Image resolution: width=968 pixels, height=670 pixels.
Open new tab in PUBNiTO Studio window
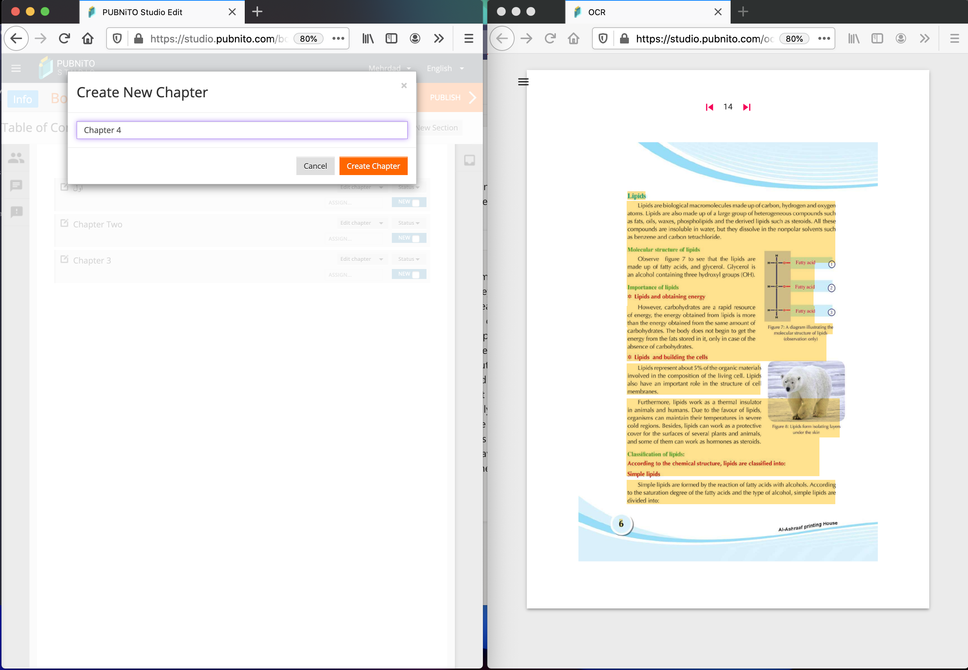[x=257, y=12]
